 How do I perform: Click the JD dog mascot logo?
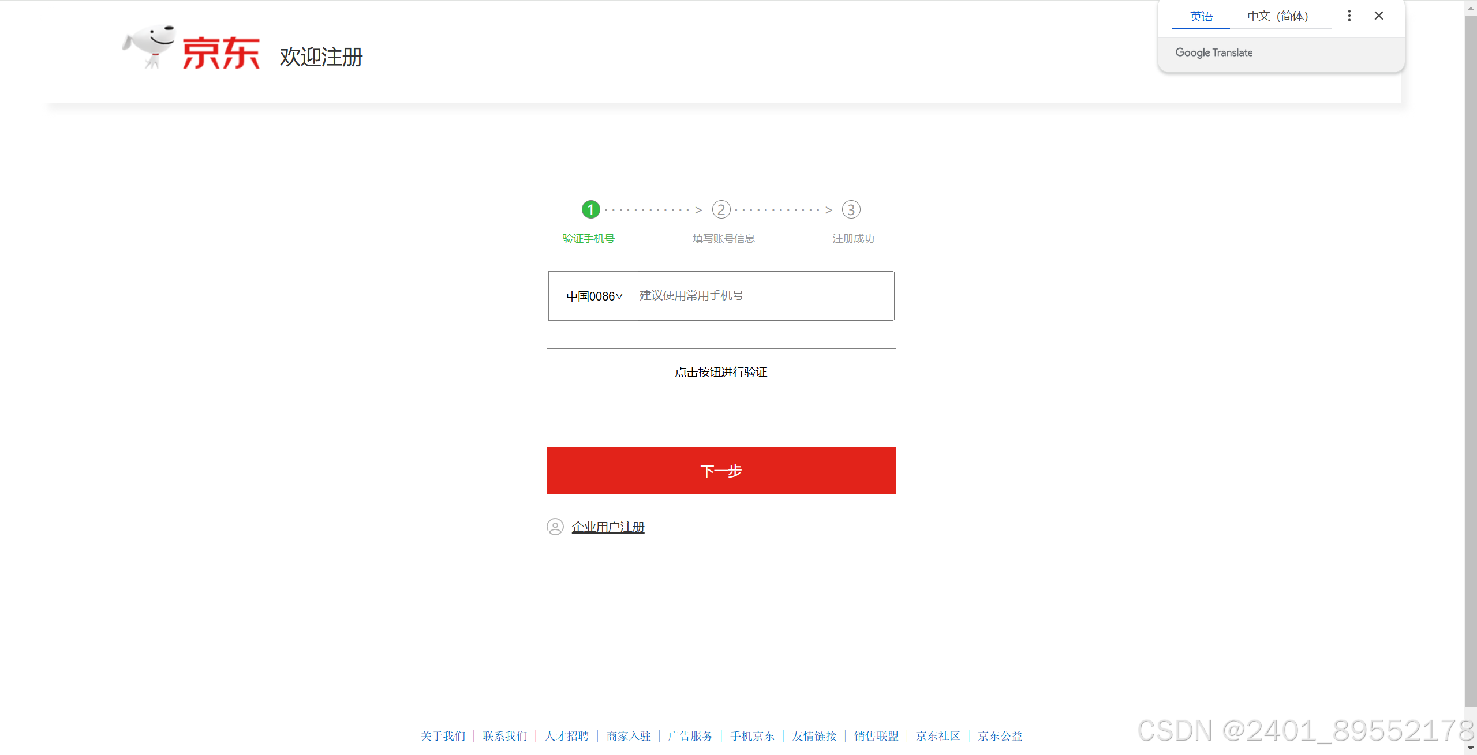149,46
